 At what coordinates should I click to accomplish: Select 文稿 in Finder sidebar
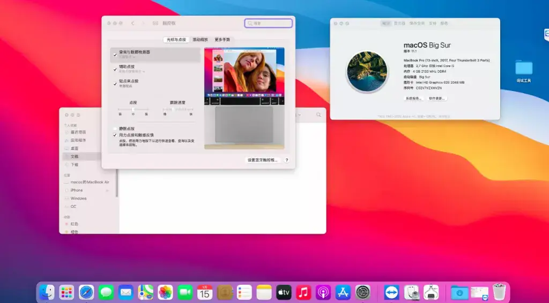coord(82,156)
